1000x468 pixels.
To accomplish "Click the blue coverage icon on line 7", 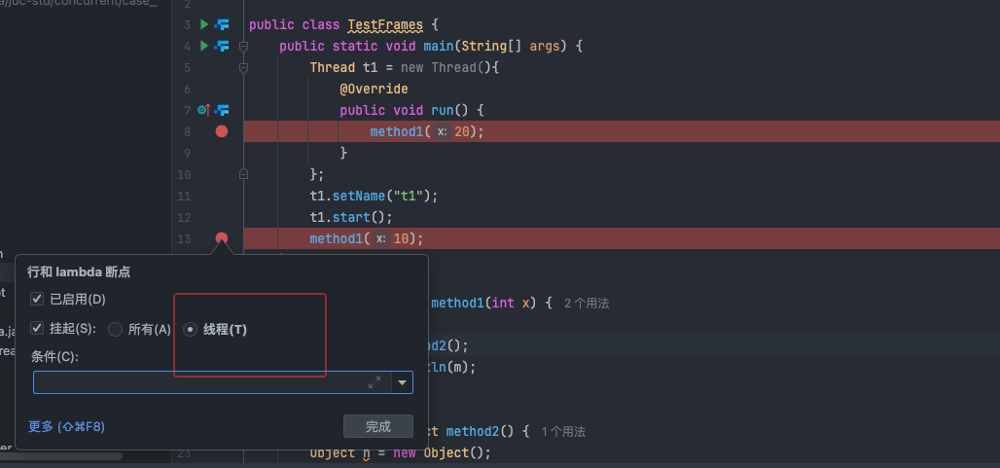I will tap(222, 110).
